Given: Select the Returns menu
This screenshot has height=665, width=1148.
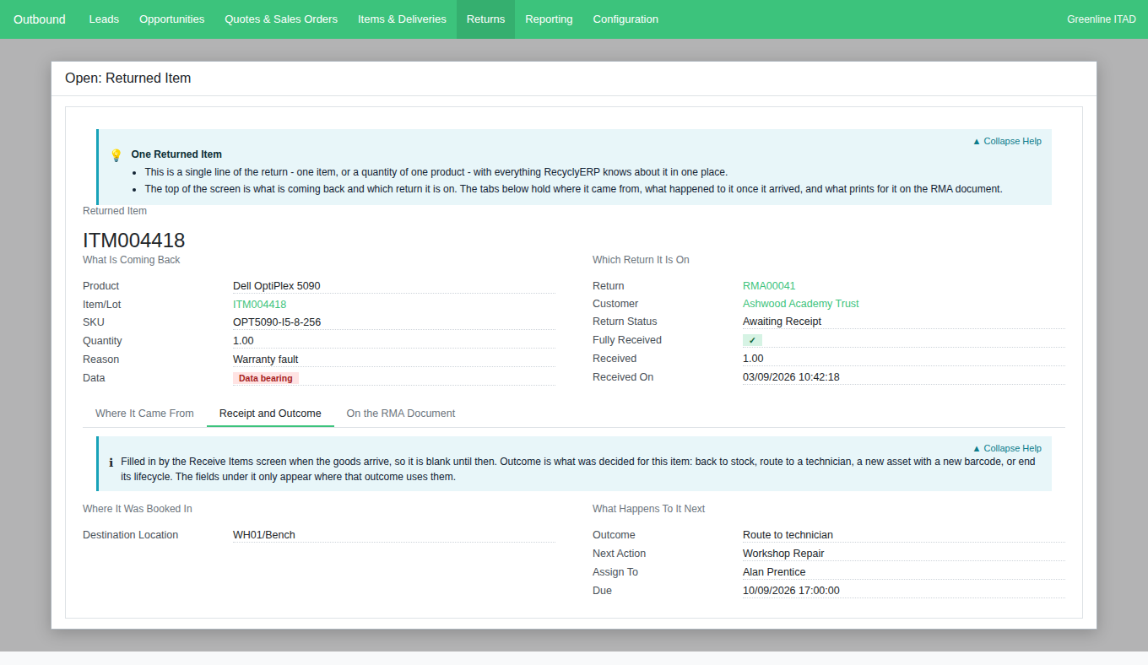Looking at the screenshot, I should [x=485, y=19].
